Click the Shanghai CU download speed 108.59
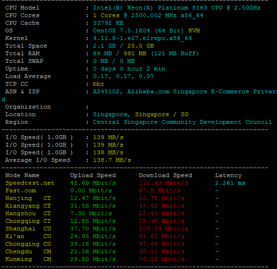Image resolution: width=277 pixels, height=269 pixels. coord(164,229)
